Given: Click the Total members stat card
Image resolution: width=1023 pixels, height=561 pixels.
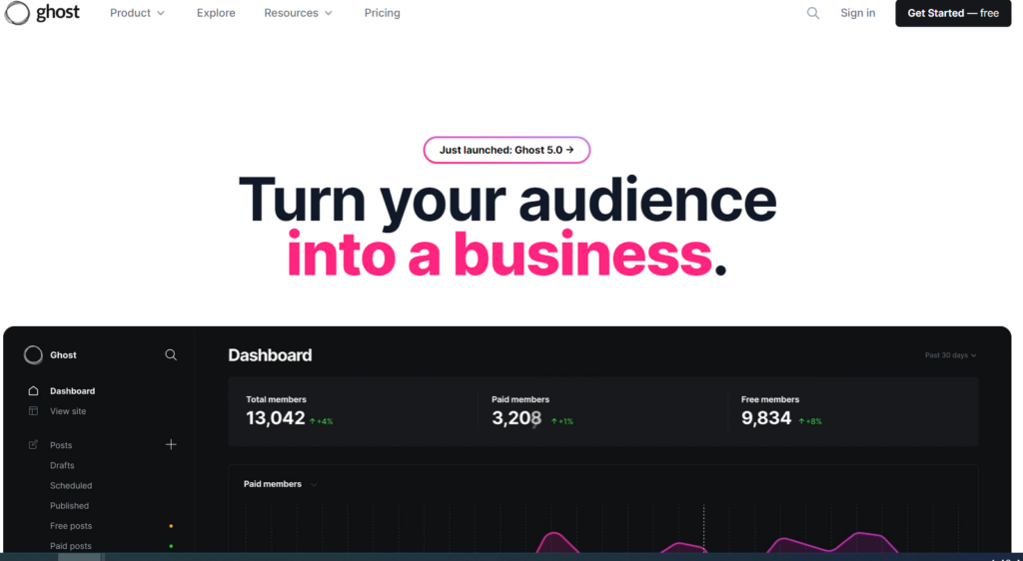Looking at the screenshot, I should click(x=350, y=411).
